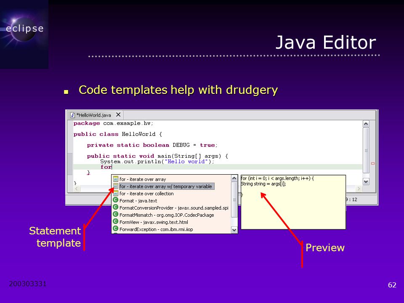Click green class icon beside ForwardException
The image size is (404, 303).
coord(116,229)
